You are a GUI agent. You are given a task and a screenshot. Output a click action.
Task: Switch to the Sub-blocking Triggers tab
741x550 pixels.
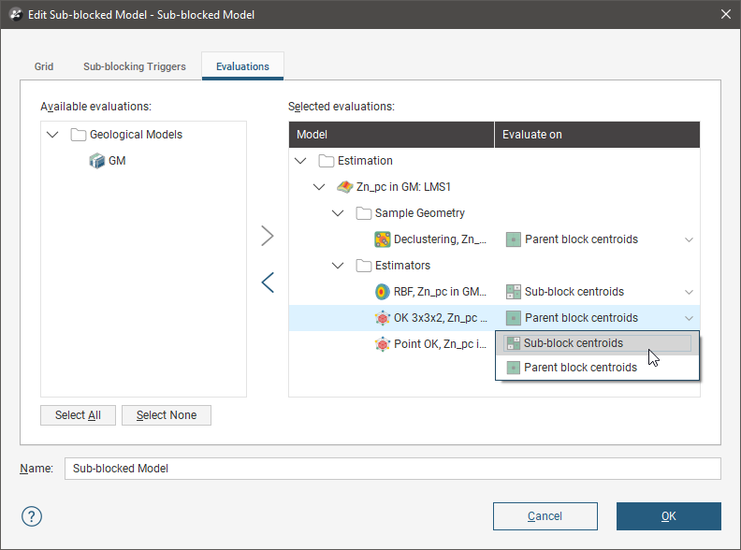135,66
